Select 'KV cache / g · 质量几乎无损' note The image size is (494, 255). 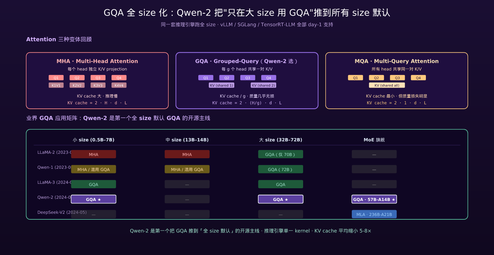click(x=247, y=96)
